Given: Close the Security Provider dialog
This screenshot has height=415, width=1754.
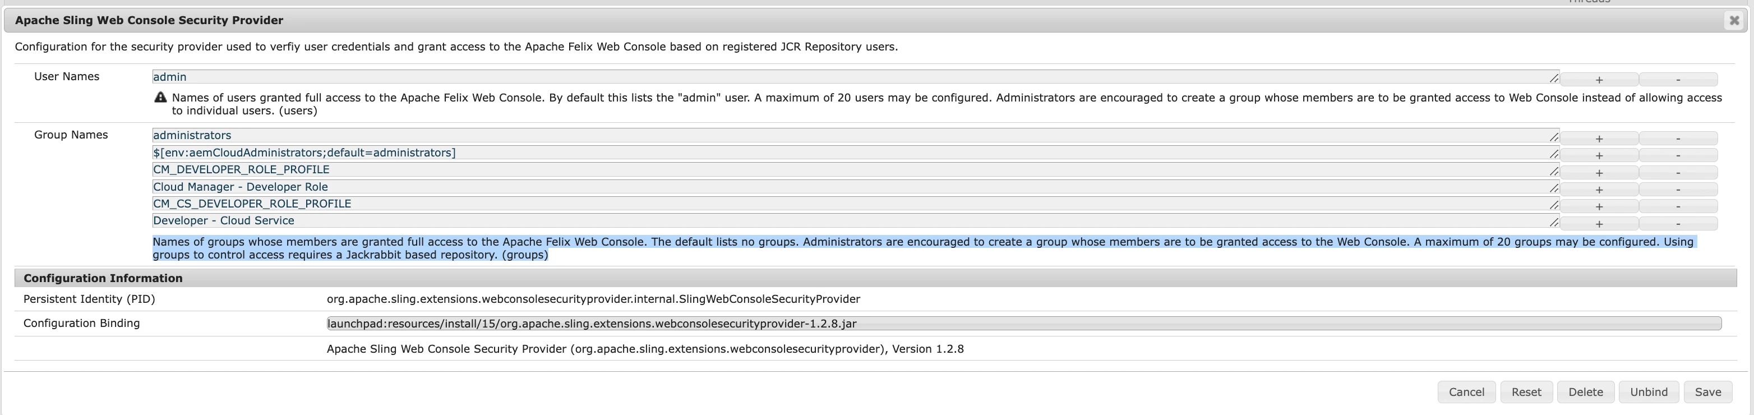Looking at the screenshot, I should (x=1734, y=20).
